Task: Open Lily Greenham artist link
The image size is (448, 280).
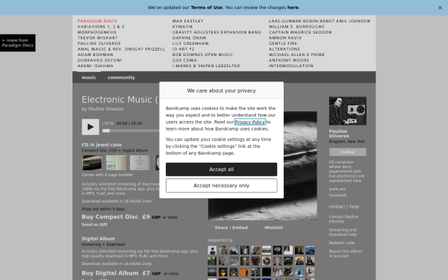Action: point(190,43)
